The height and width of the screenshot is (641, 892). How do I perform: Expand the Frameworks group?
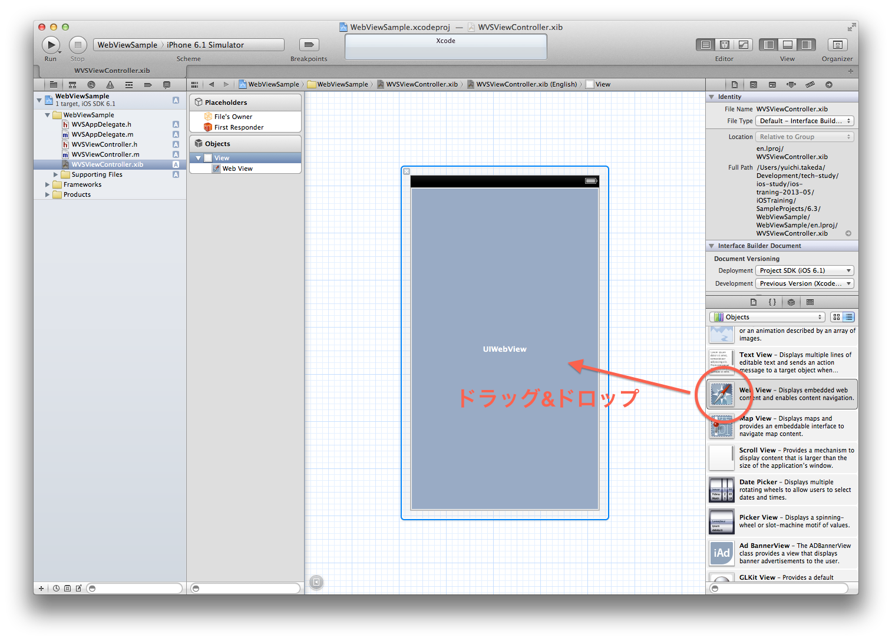pos(48,184)
